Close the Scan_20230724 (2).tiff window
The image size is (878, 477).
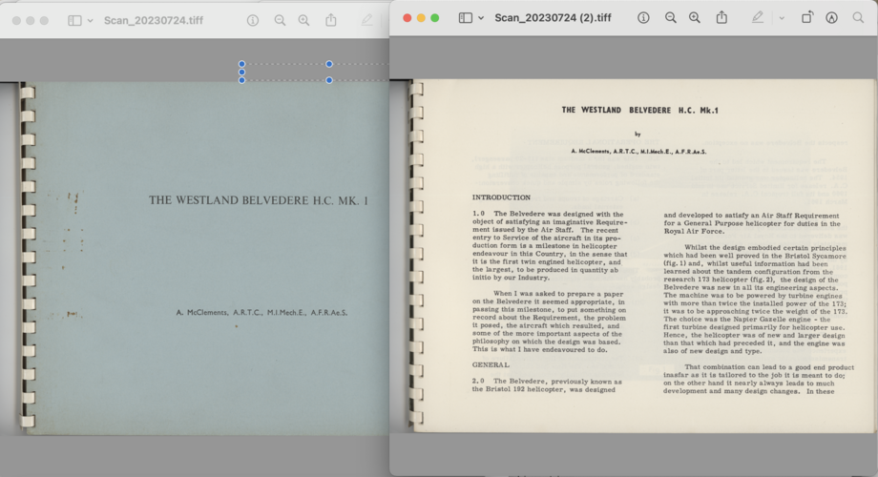pyautogui.click(x=408, y=18)
